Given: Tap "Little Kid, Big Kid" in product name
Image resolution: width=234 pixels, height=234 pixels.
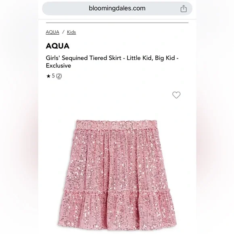Looking at the screenshot, I should (x=151, y=58).
